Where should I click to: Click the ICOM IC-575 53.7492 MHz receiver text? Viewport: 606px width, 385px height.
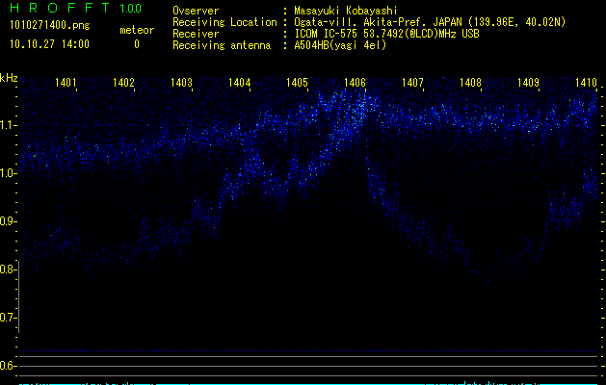click(x=387, y=34)
